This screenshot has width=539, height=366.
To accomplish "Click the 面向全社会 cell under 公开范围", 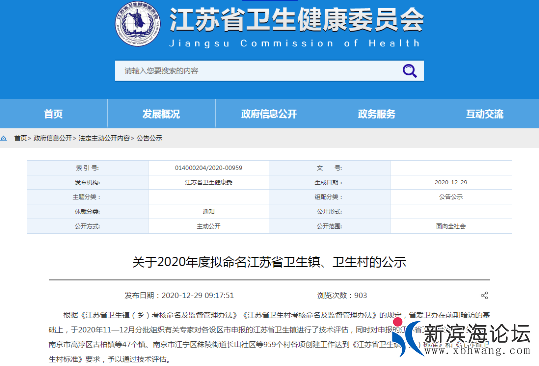I will click(451, 226).
